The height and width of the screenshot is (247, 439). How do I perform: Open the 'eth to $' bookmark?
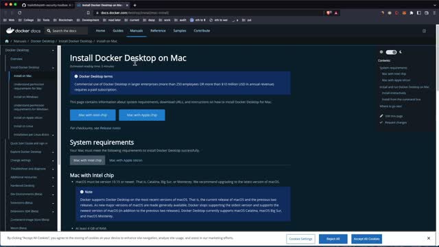point(198,20)
